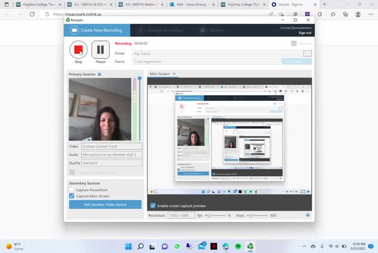
Task: Open a new browser tab
Action: [324, 4]
